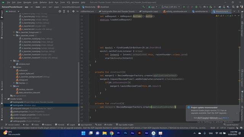The height and width of the screenshot is (137, 244).
Task: Click the Project panel vertical scrollbar
Action: pyautogui.click(x=79, y=92)
